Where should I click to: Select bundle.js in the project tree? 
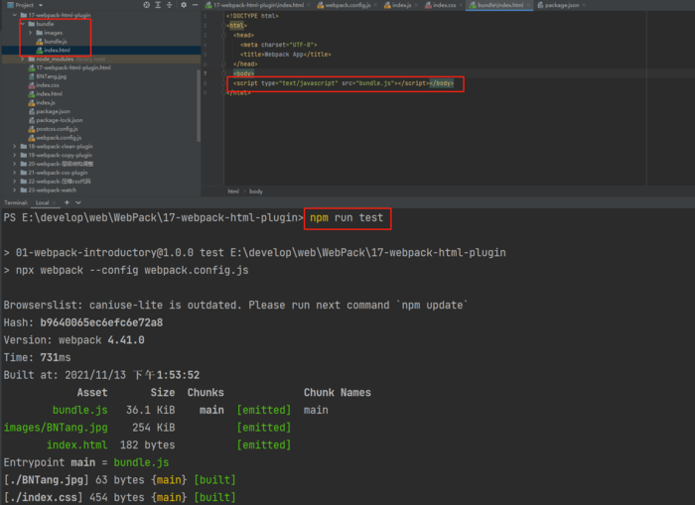(55, 42)
